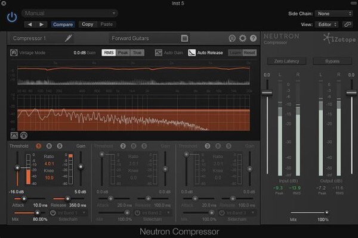Bypass band 1 with its B button
Image resolution: width=358 pixels, height=238 pixels.
pos(49,146)
